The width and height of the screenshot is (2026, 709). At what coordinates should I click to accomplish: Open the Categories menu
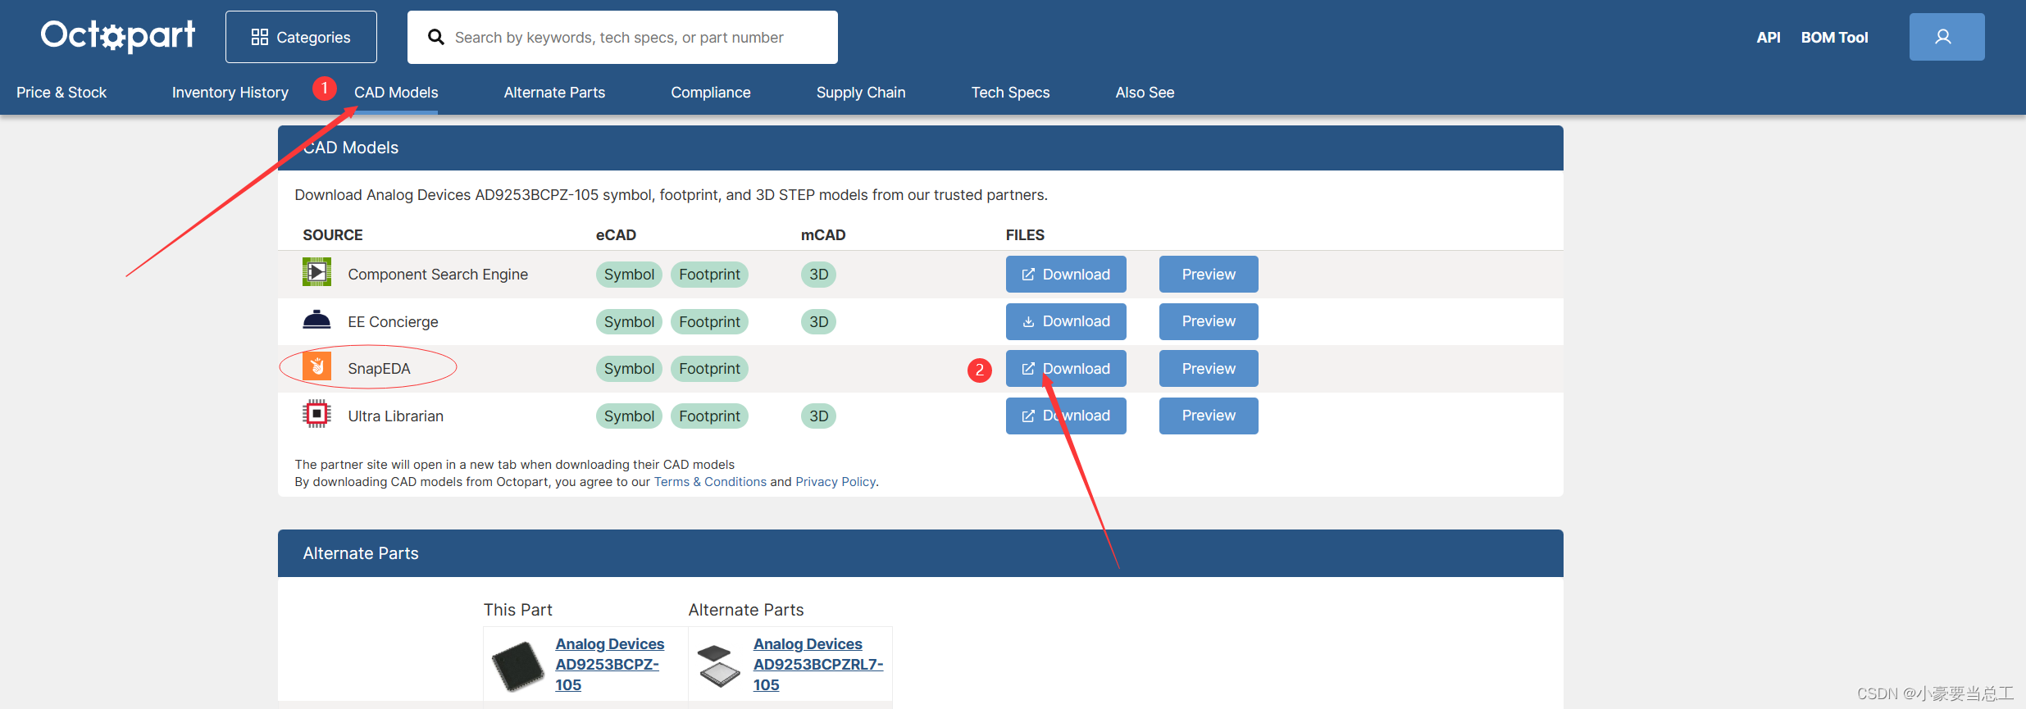(301, 37)
